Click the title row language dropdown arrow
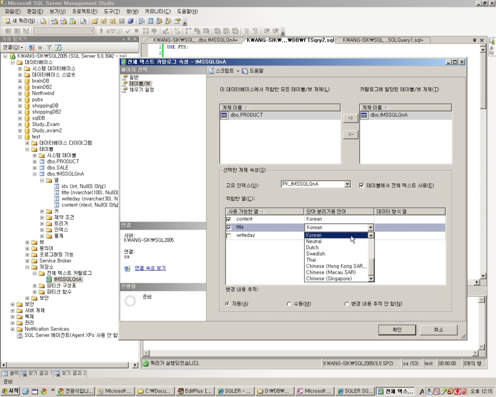496x397 pixels. pos(371,227)
